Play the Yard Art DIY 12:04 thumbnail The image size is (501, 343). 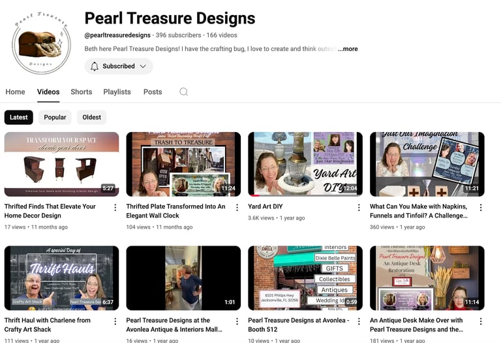coord(305,164)
